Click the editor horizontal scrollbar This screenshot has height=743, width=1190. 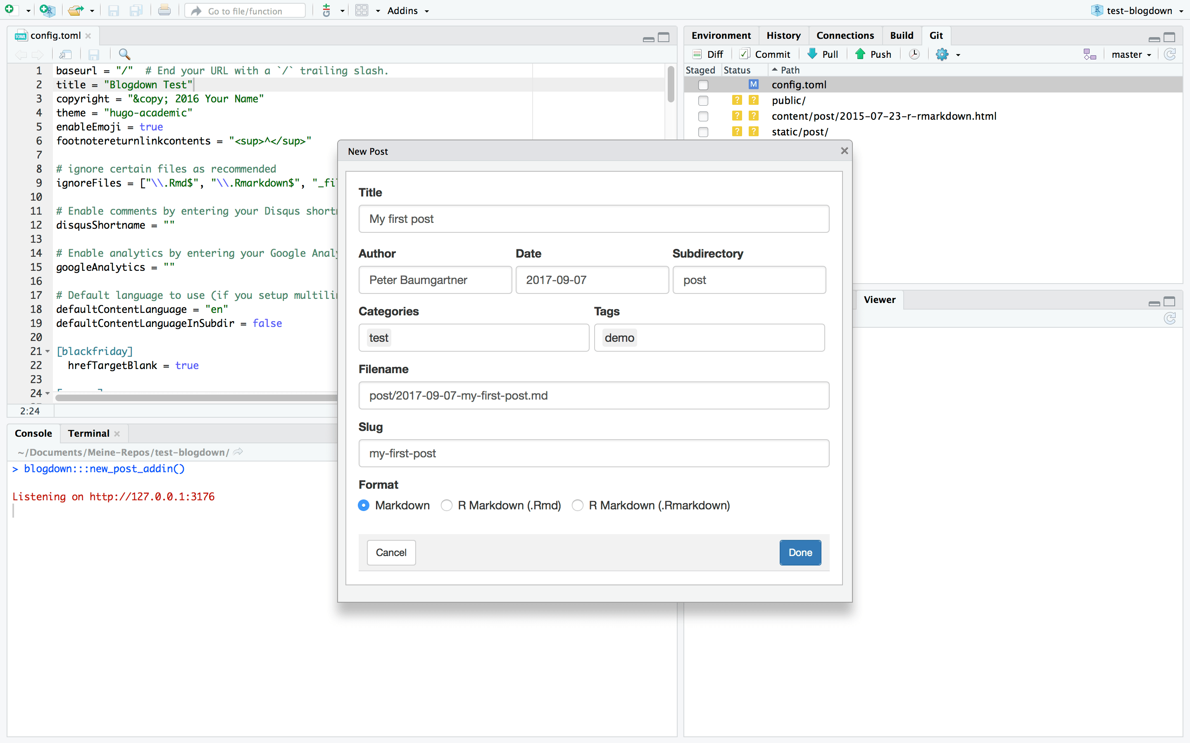pos(196,398)
